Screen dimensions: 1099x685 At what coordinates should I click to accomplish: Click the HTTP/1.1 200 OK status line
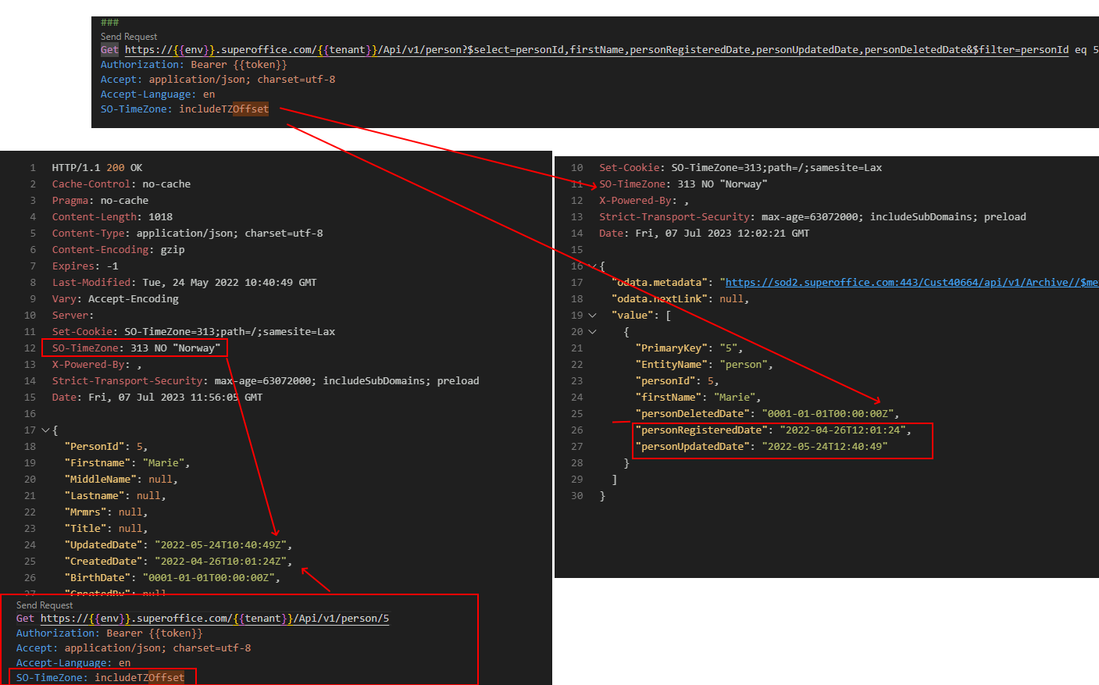tap(97, 168)
